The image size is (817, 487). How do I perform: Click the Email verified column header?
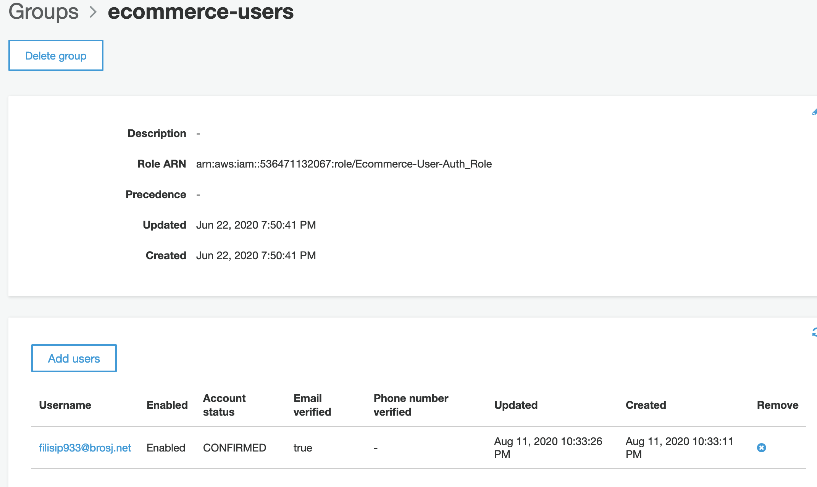312,405
